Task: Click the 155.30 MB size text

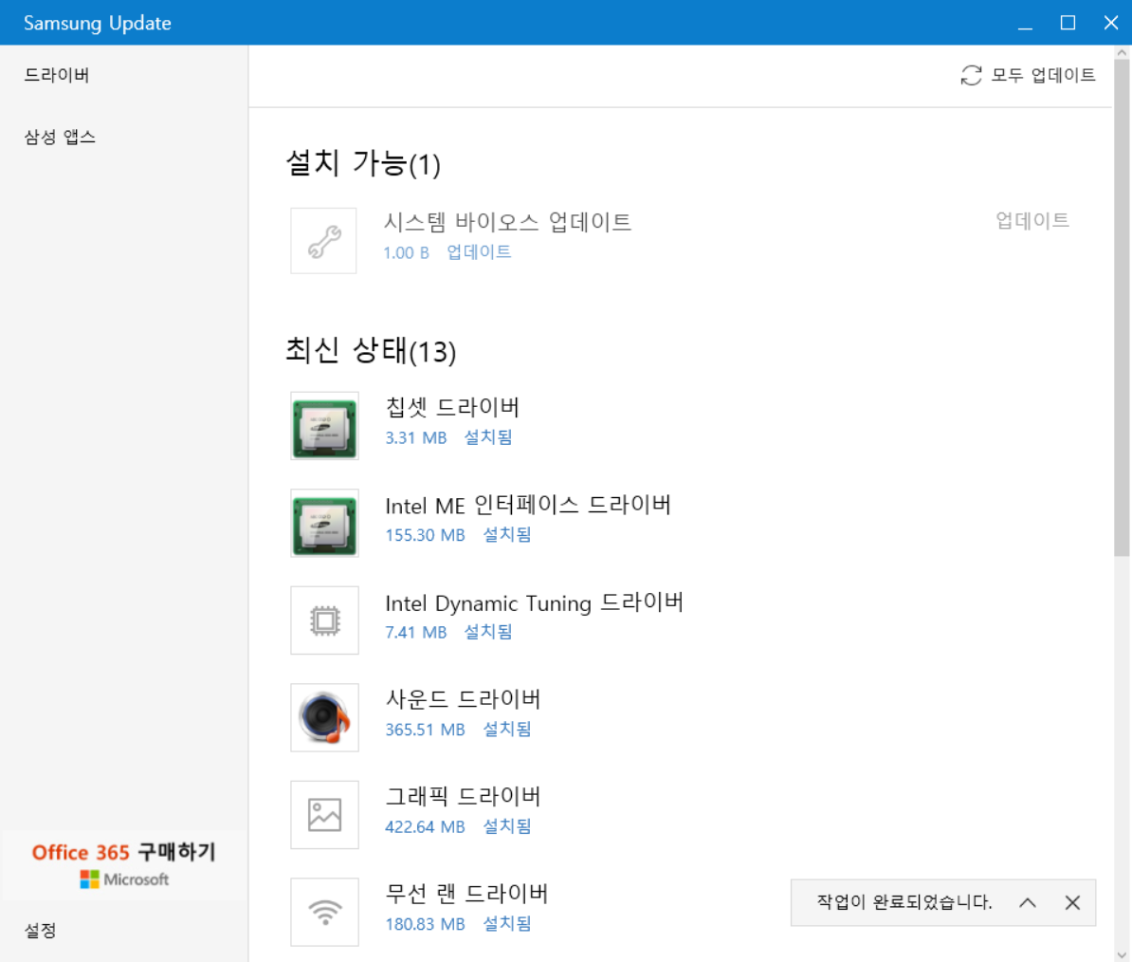Action: (x=425, y=535)
